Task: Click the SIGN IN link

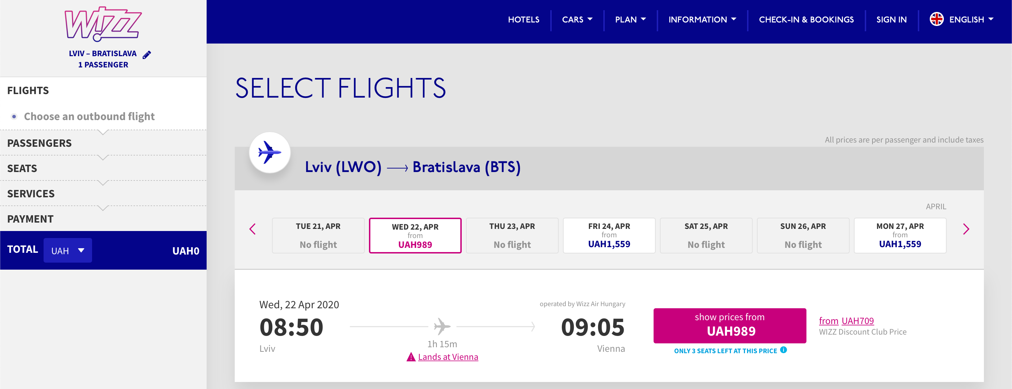Action: [891, 20]
